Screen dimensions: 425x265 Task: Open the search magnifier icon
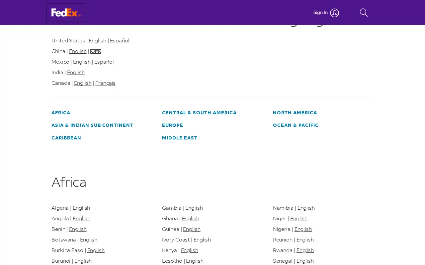click(364, 13)
